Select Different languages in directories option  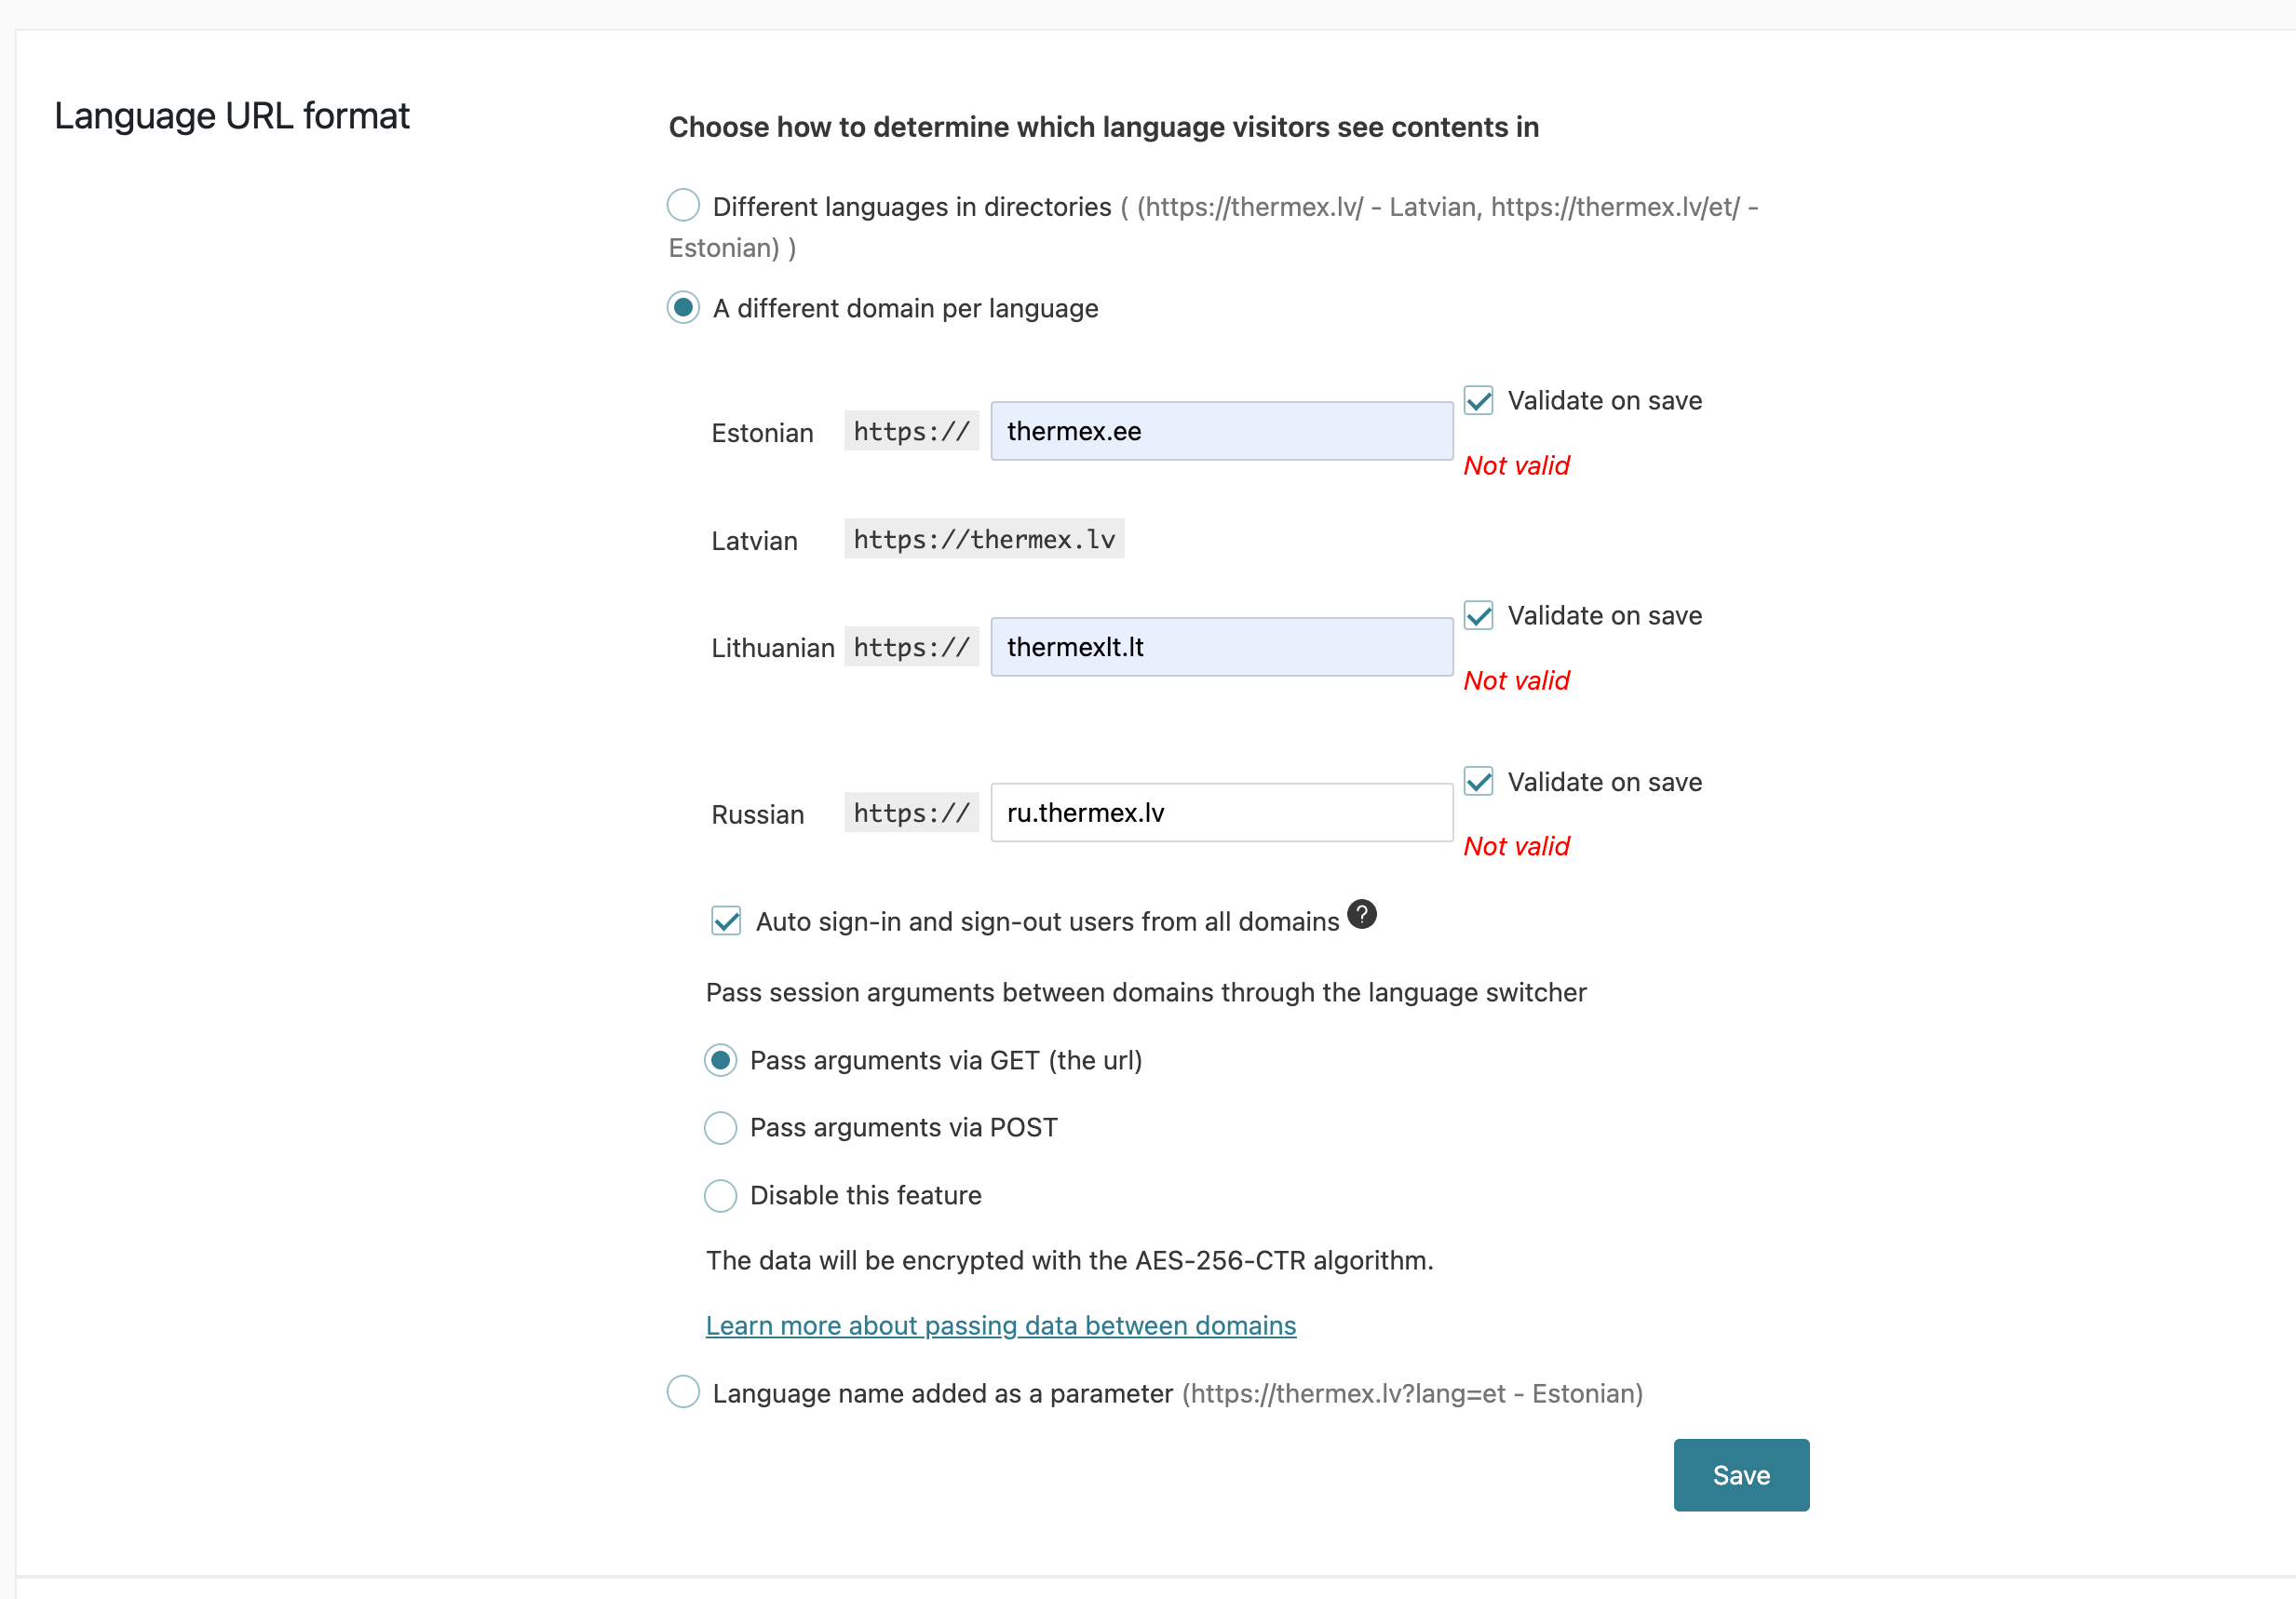coord(683,205)
